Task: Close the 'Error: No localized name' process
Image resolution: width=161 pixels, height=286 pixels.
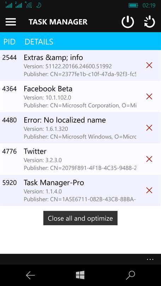Action: click(x=149, y=128)
